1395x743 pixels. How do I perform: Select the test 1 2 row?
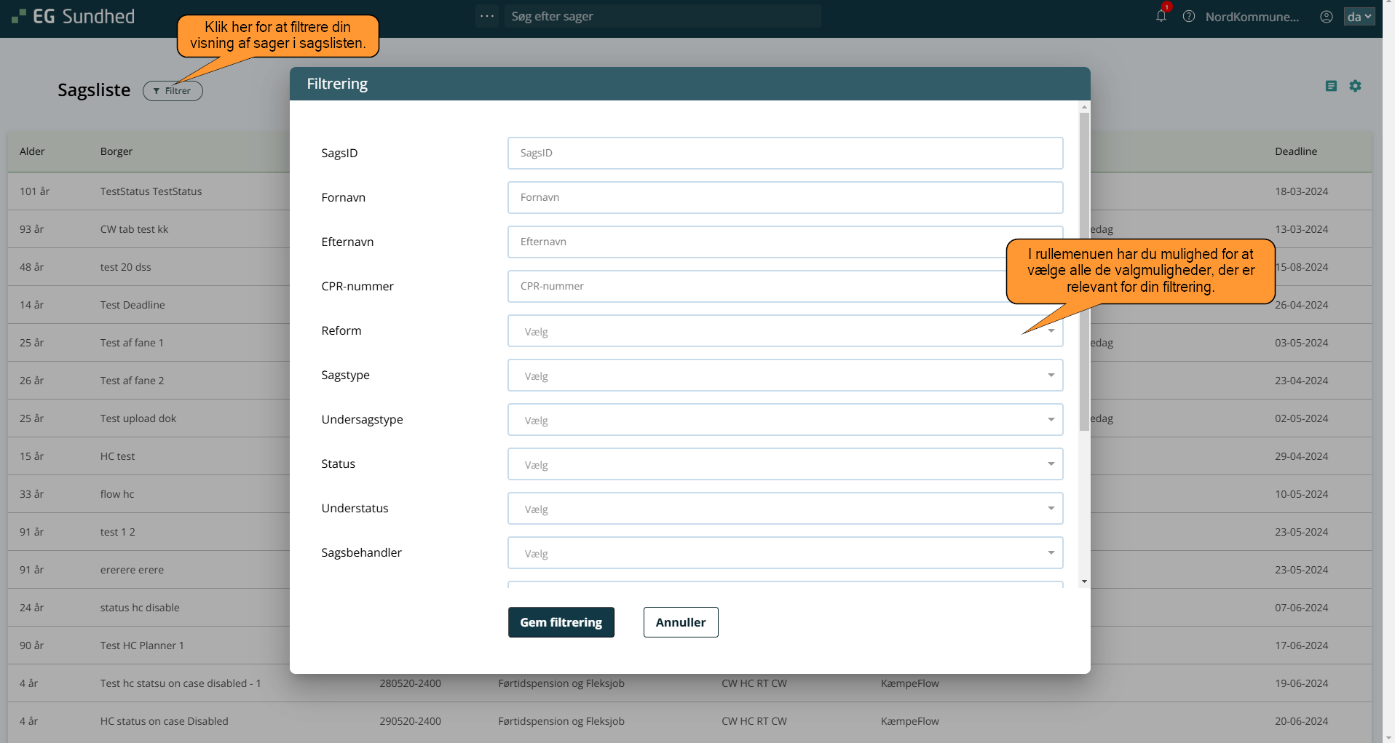point(689,532)
